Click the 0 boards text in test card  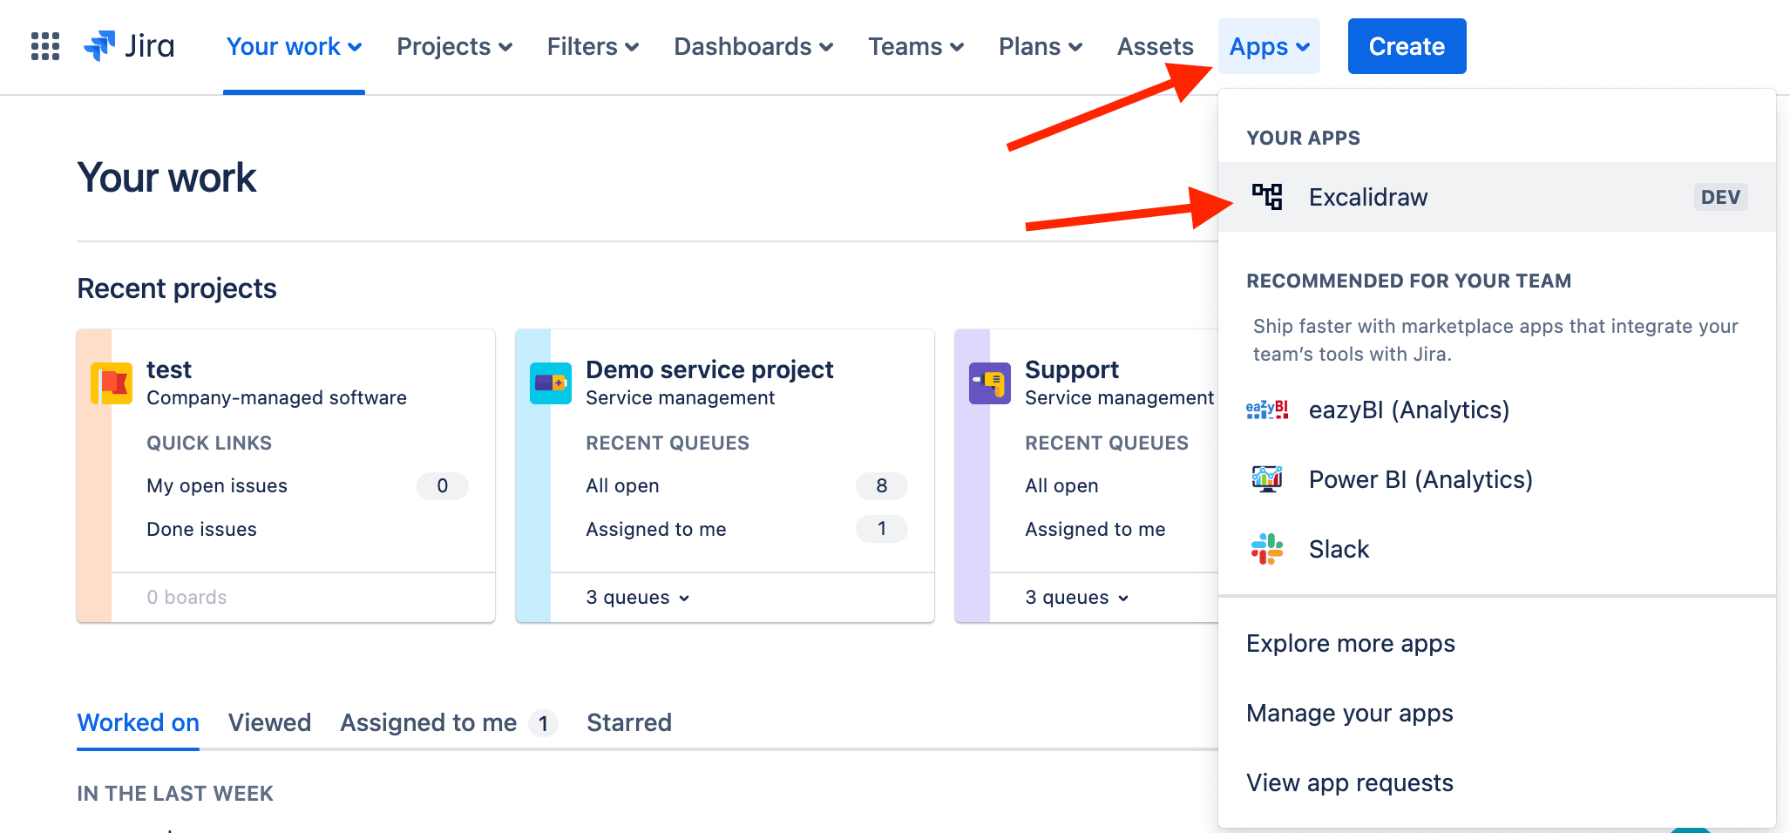pyautogui.click(x=186, y=597)
